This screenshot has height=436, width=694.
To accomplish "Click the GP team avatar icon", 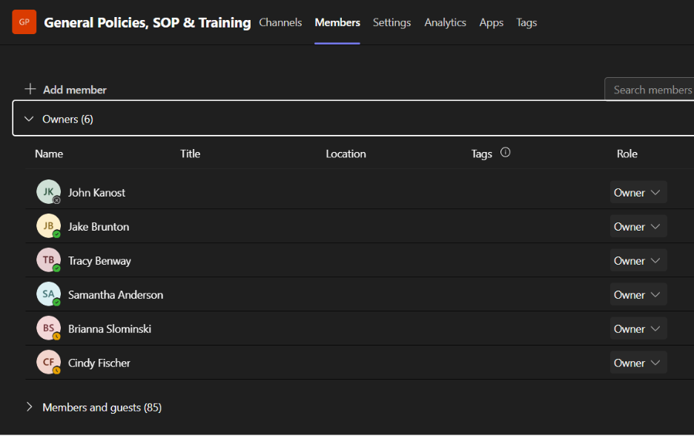I will 24,22.
